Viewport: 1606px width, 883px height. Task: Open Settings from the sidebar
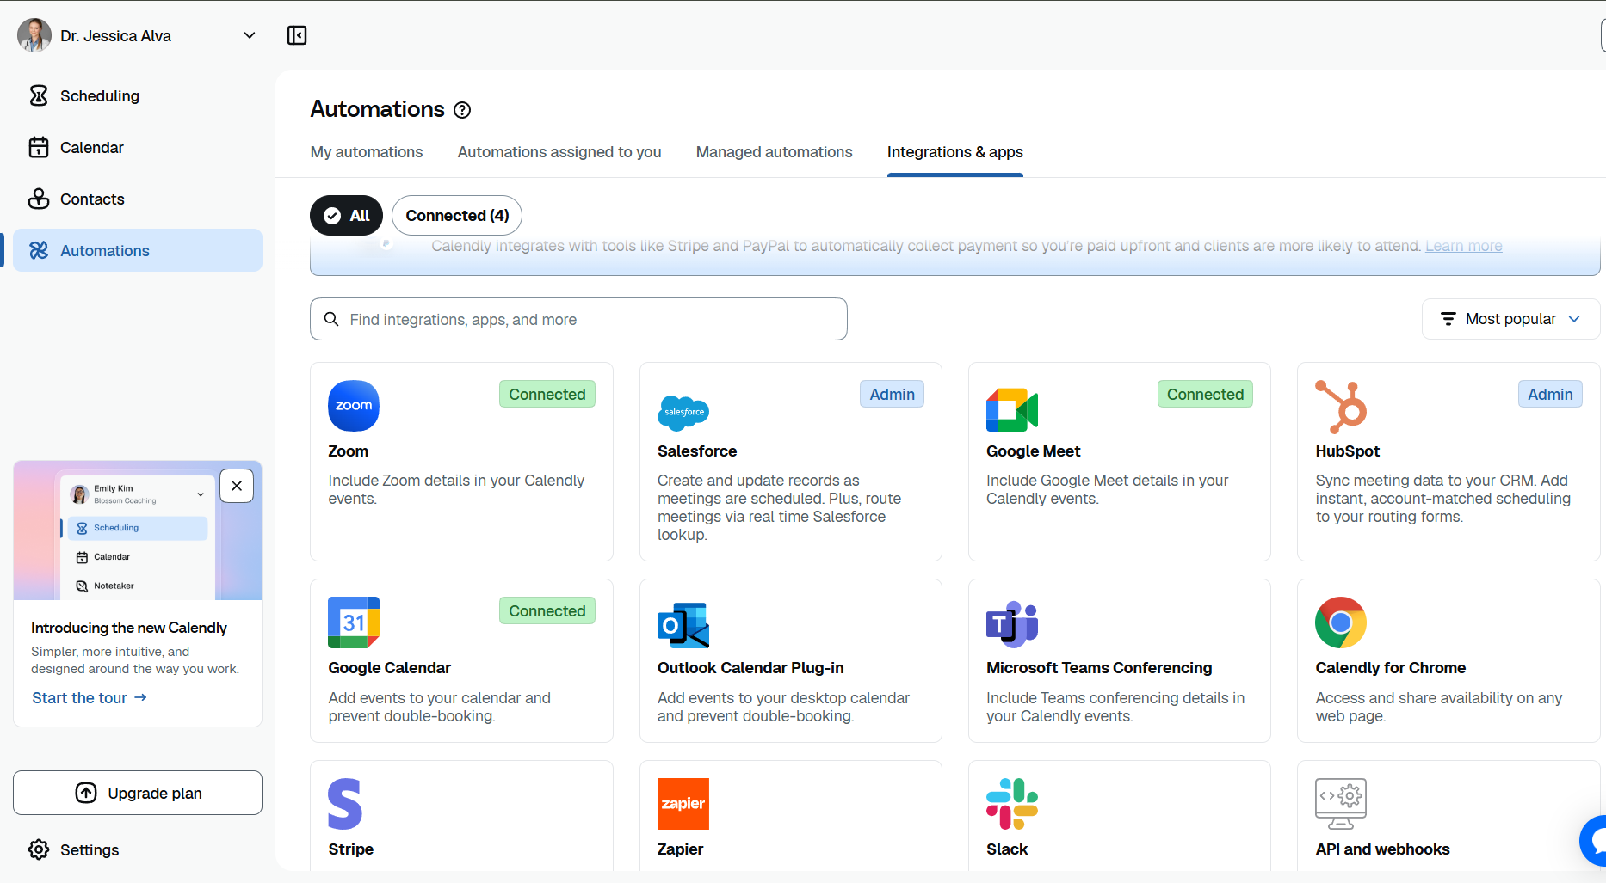138,849
